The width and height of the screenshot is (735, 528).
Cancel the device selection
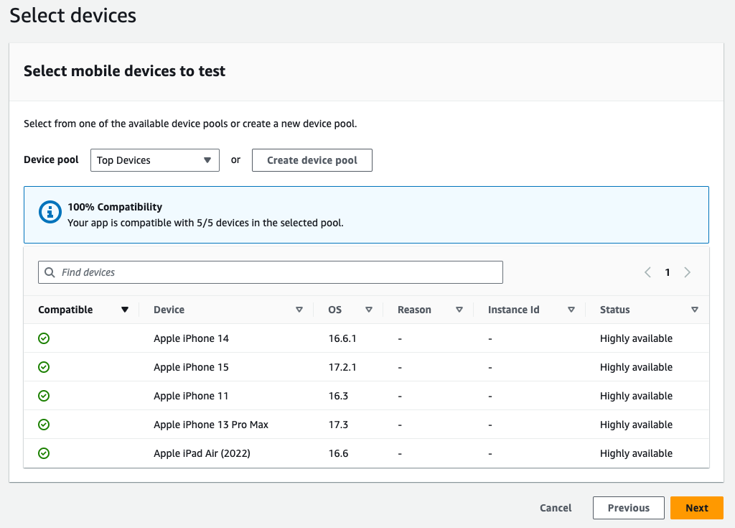(x=556, y=508)
